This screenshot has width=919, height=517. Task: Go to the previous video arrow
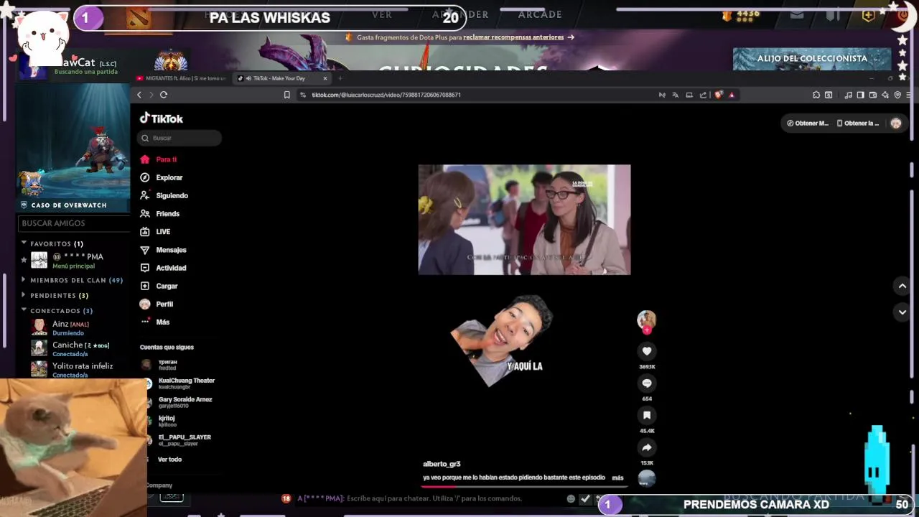[x=902, y=286]
